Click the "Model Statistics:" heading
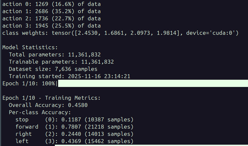Screen dimensions: 248x146 [x=30, y=48]
